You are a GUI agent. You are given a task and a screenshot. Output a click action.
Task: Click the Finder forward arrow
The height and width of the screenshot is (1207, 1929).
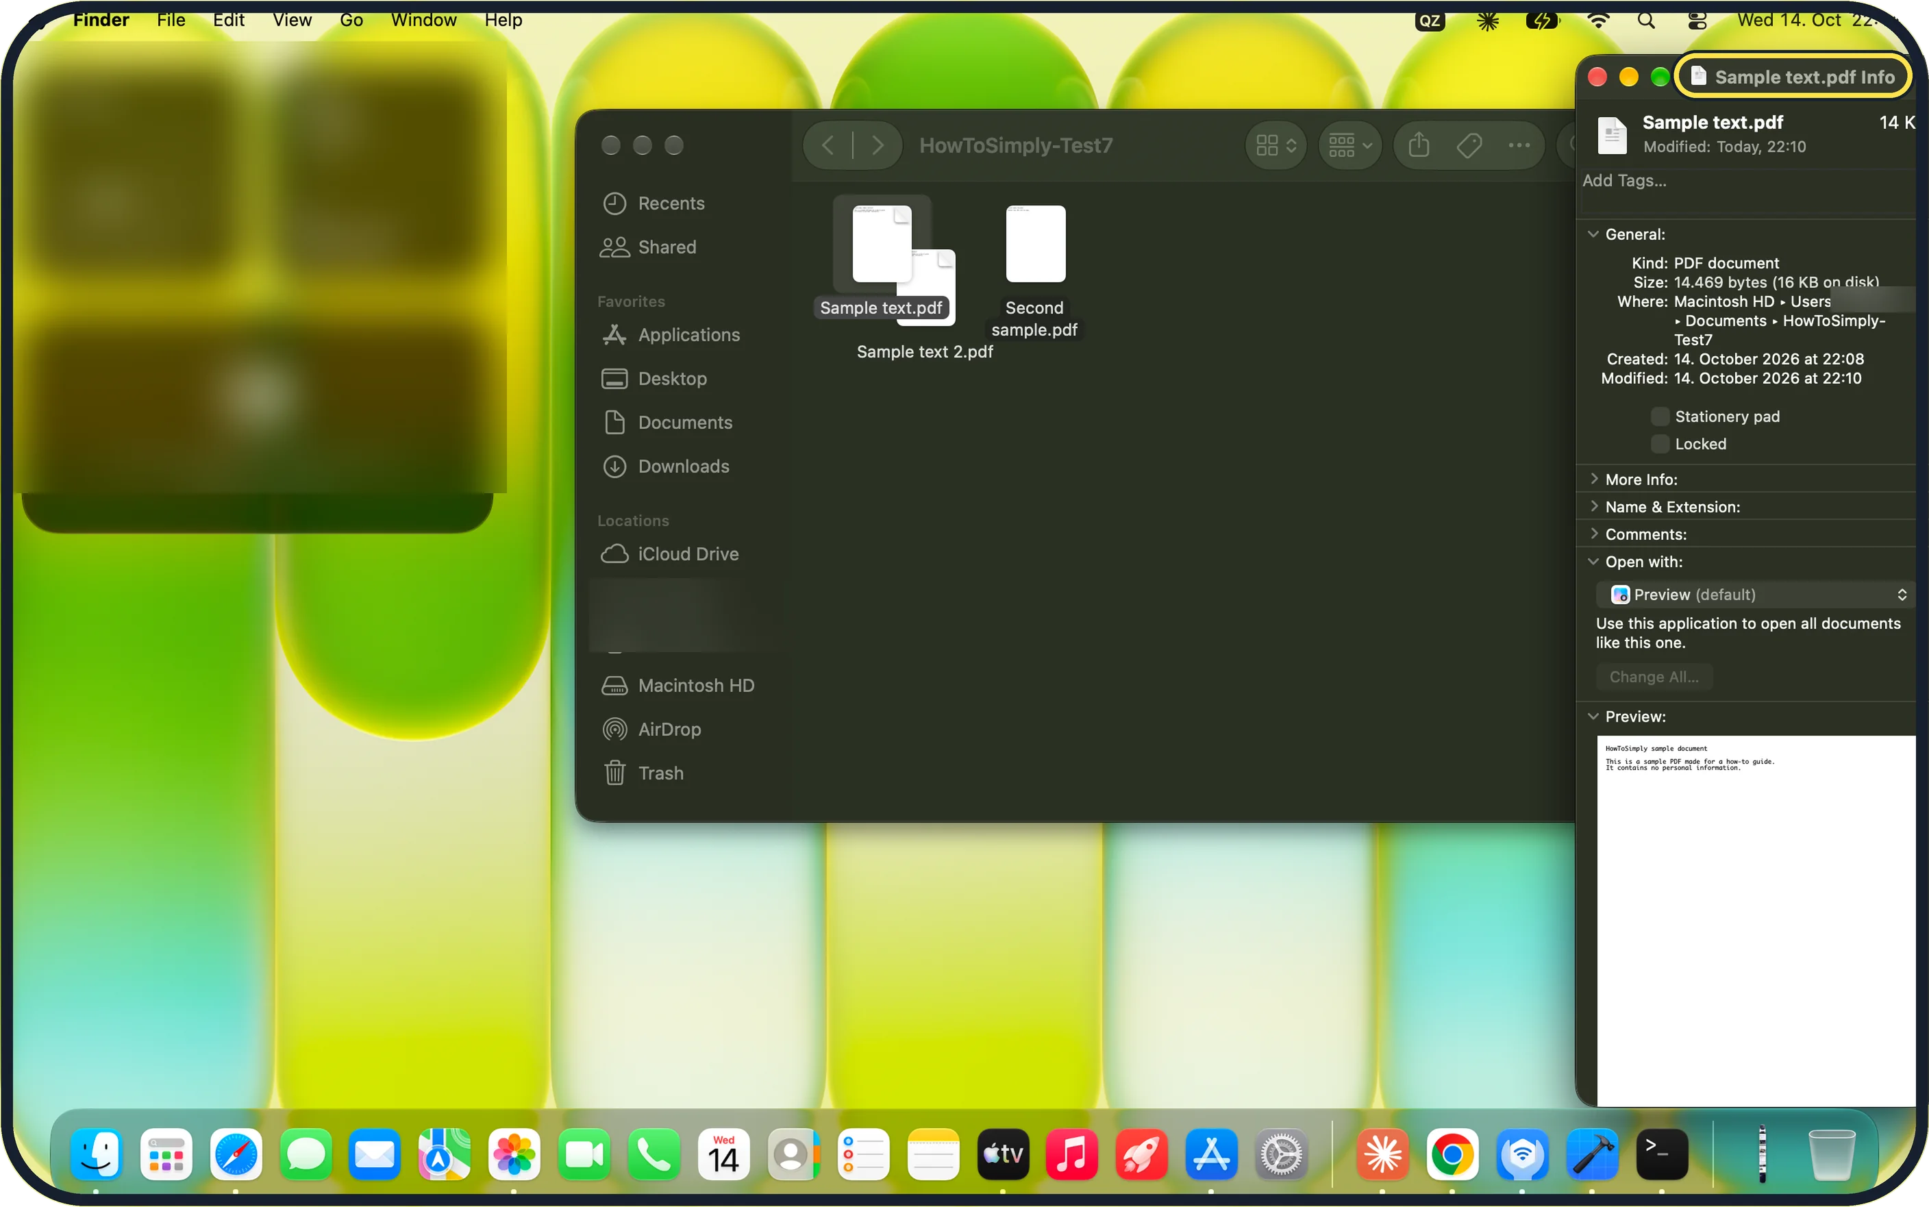tap(877, 145)
